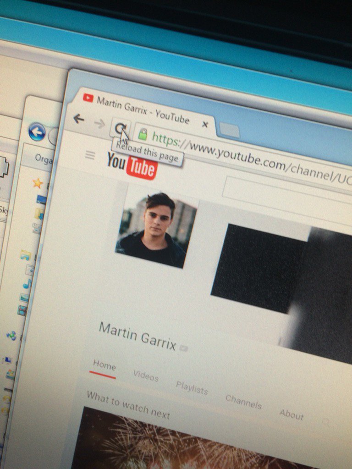Click the YouTube logo
The image size is (352, 469).
coord(132,166)
